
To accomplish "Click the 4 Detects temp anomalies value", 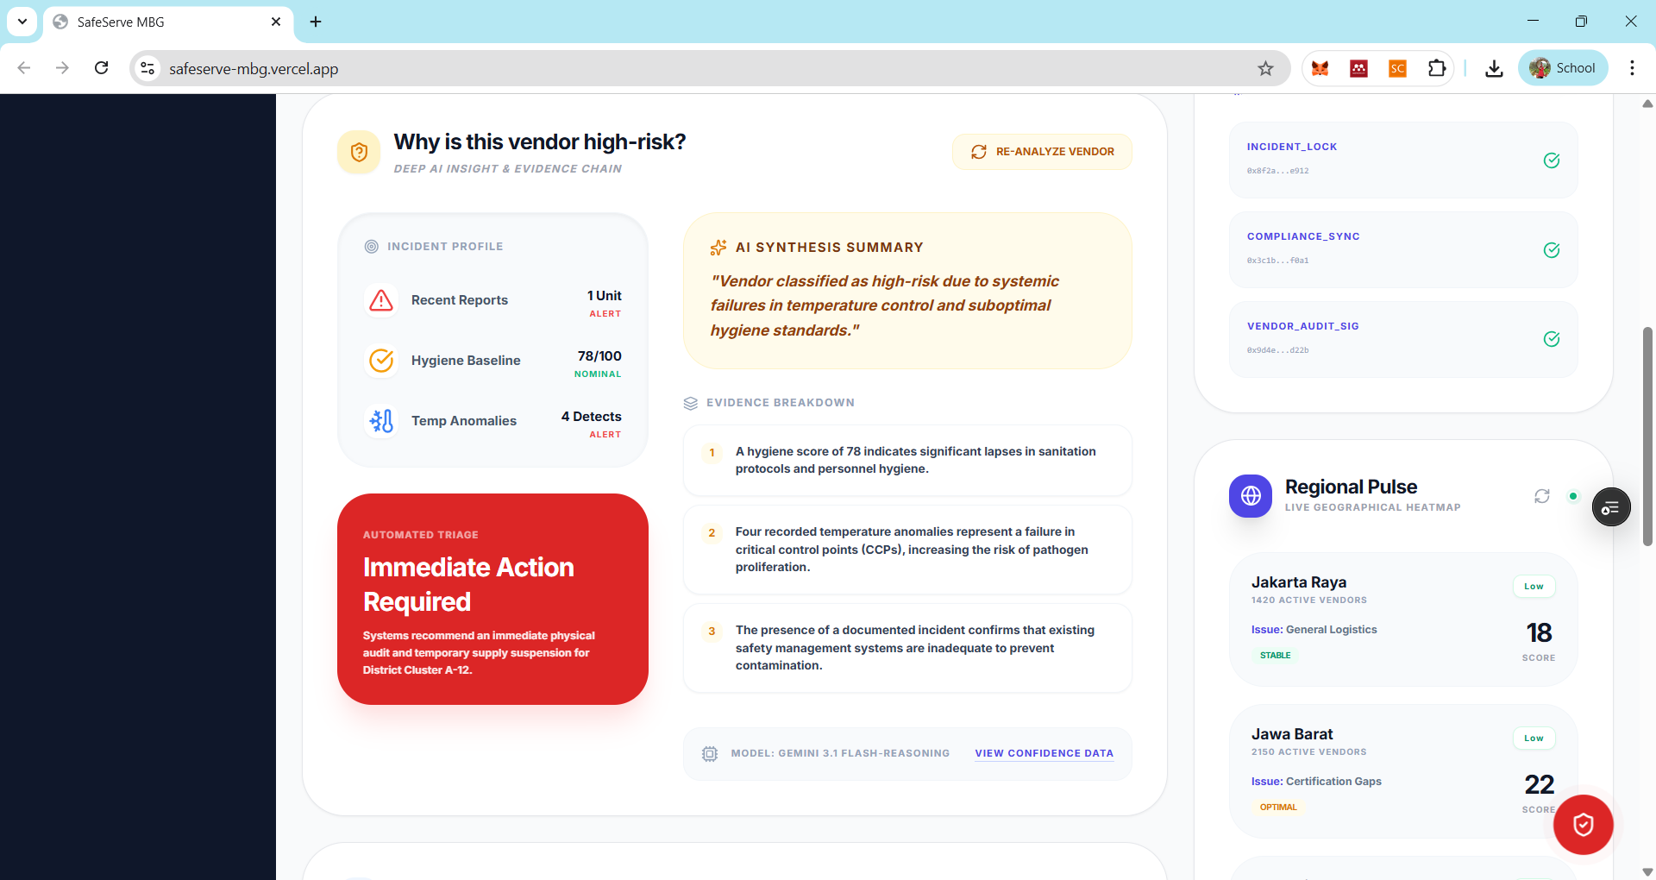I will pos(591,417).
